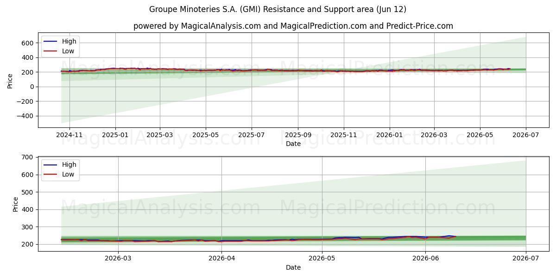Click the '2025-01' x-axis label
The height and width of the screenshot is (278, 556).
115,135
